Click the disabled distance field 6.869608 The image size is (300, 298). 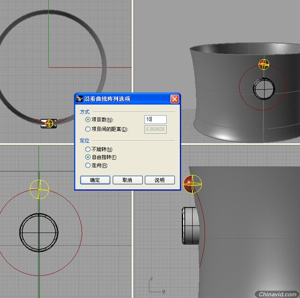tap(156, 129)
